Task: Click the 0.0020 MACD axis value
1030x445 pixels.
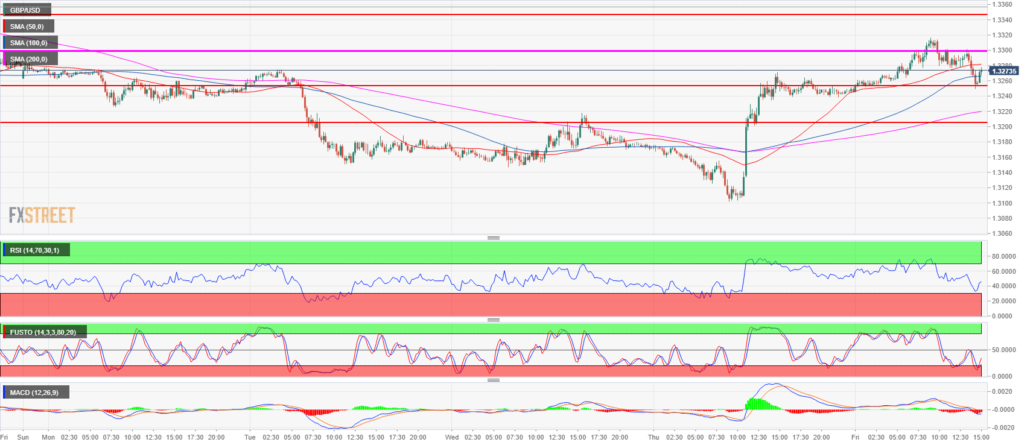Action: (1002, 391)
